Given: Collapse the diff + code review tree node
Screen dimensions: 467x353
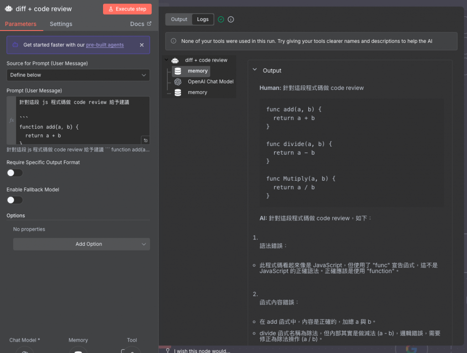Looking at the screenshot, I should pos(166,60).
